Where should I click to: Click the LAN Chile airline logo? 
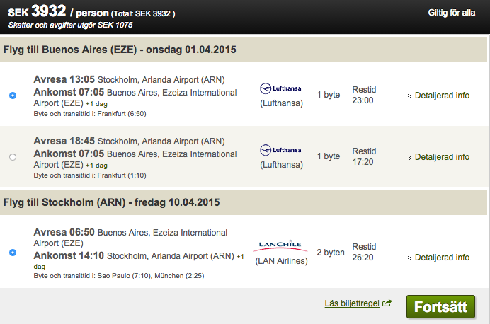280,245
